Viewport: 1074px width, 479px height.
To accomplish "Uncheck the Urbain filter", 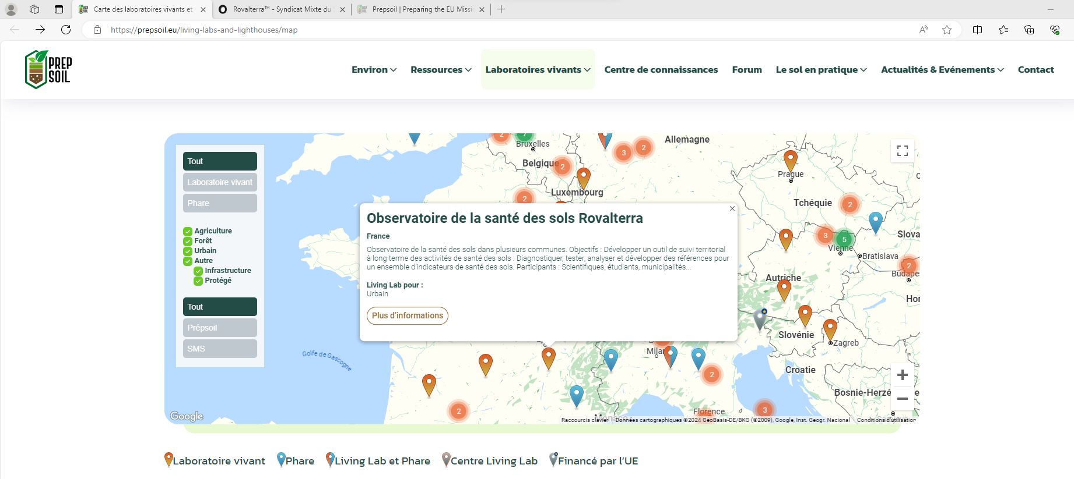I will pyautogui.click(x=188, y=251).
